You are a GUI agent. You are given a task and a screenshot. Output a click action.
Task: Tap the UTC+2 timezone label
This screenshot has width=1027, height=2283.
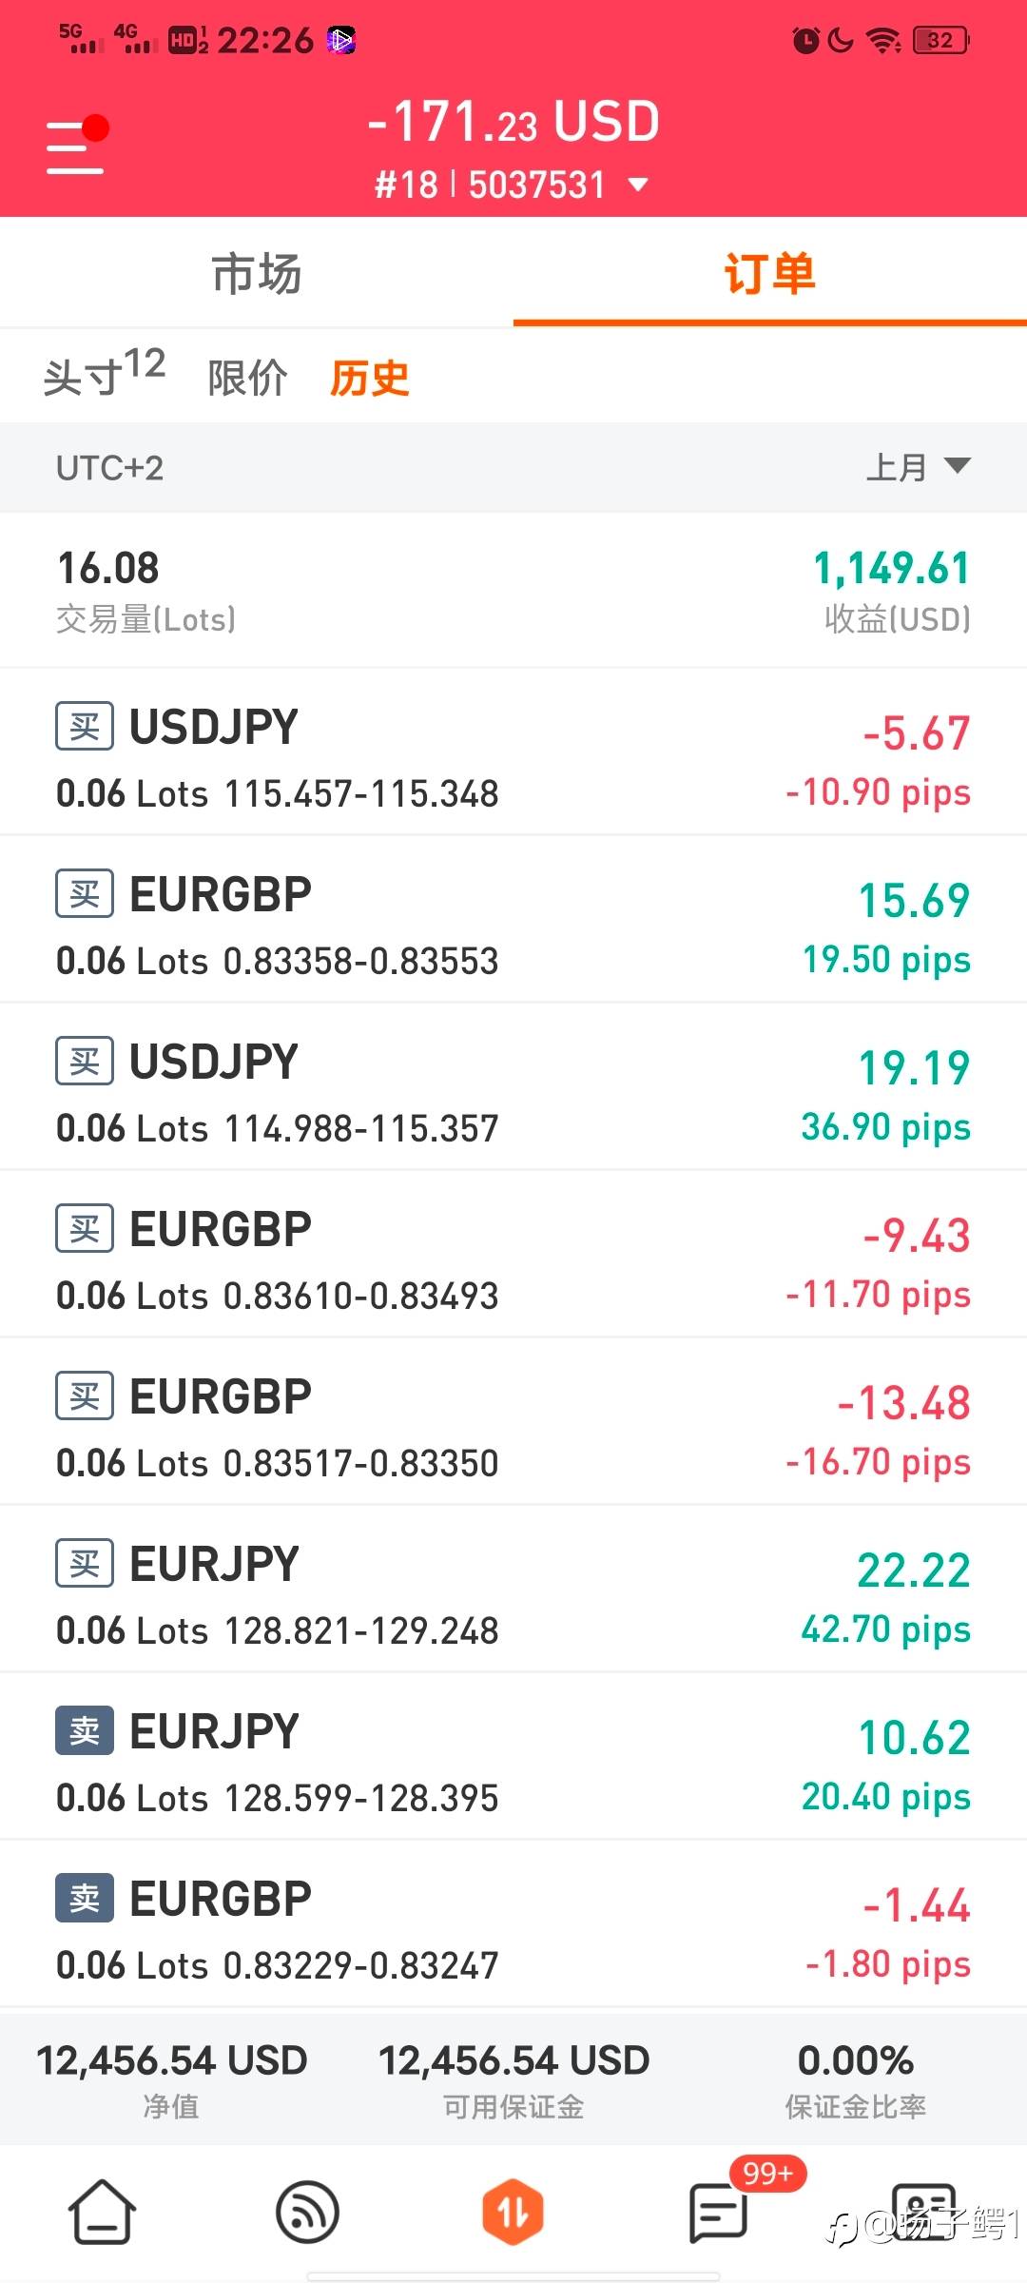coord(109,468)
